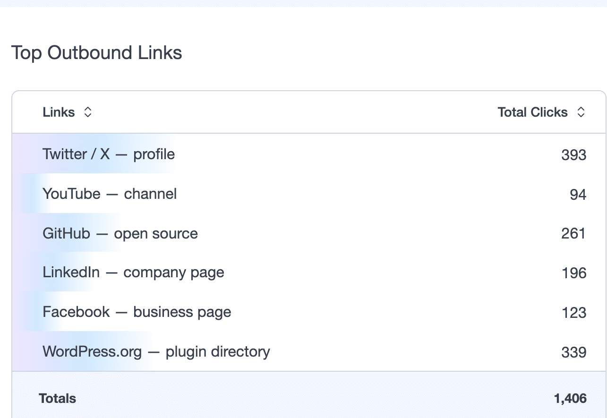Viewport: 607px width, 418px height.
Task: Sort by Links column arrows icon
Action: tap(87, 112)
